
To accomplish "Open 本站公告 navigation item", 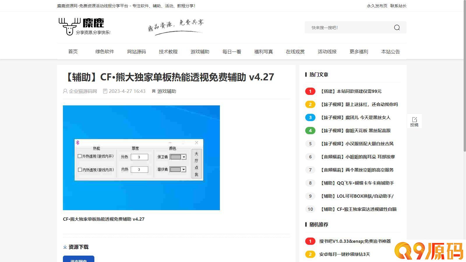I will coord(390,52).
